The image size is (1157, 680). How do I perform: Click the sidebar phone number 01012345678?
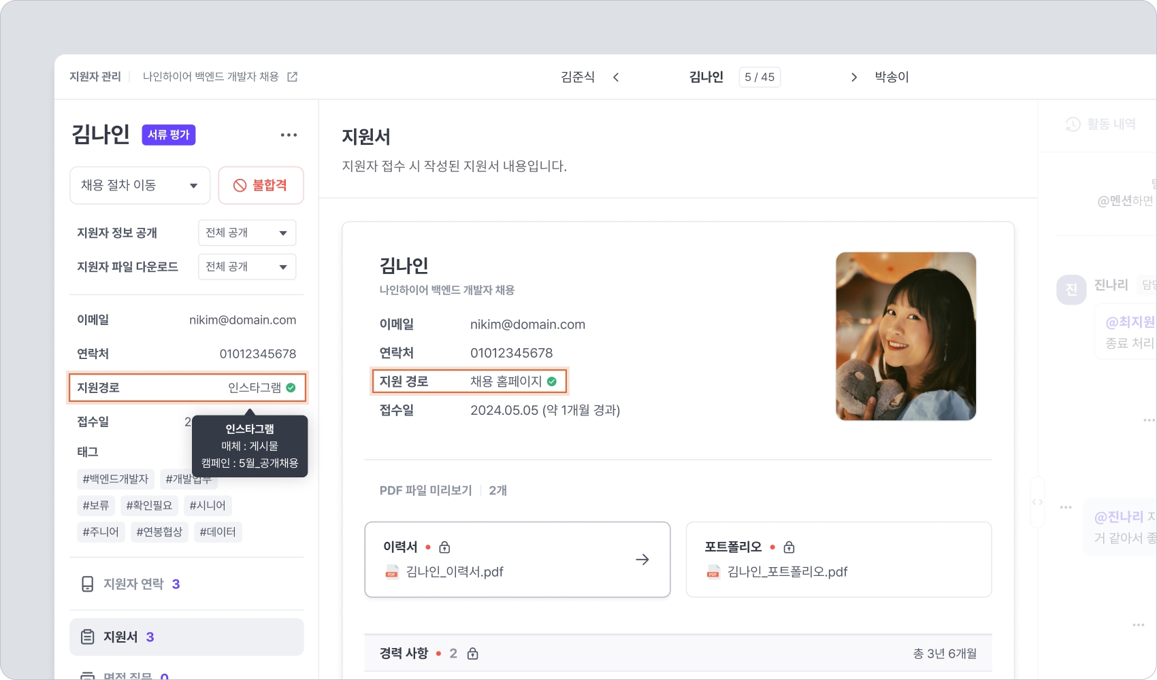[258, 354]
